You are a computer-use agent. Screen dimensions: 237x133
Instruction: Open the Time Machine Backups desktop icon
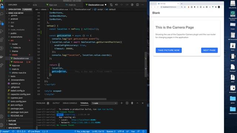click(x=233, y=16)
